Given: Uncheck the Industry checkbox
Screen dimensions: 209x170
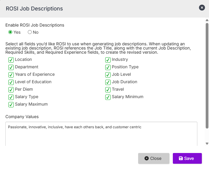Looking at the screenshot, I should point(108,60).
